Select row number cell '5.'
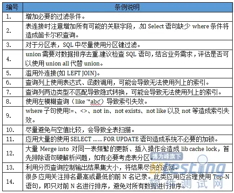This screenshot has width=234, height=193. (12, 73)
